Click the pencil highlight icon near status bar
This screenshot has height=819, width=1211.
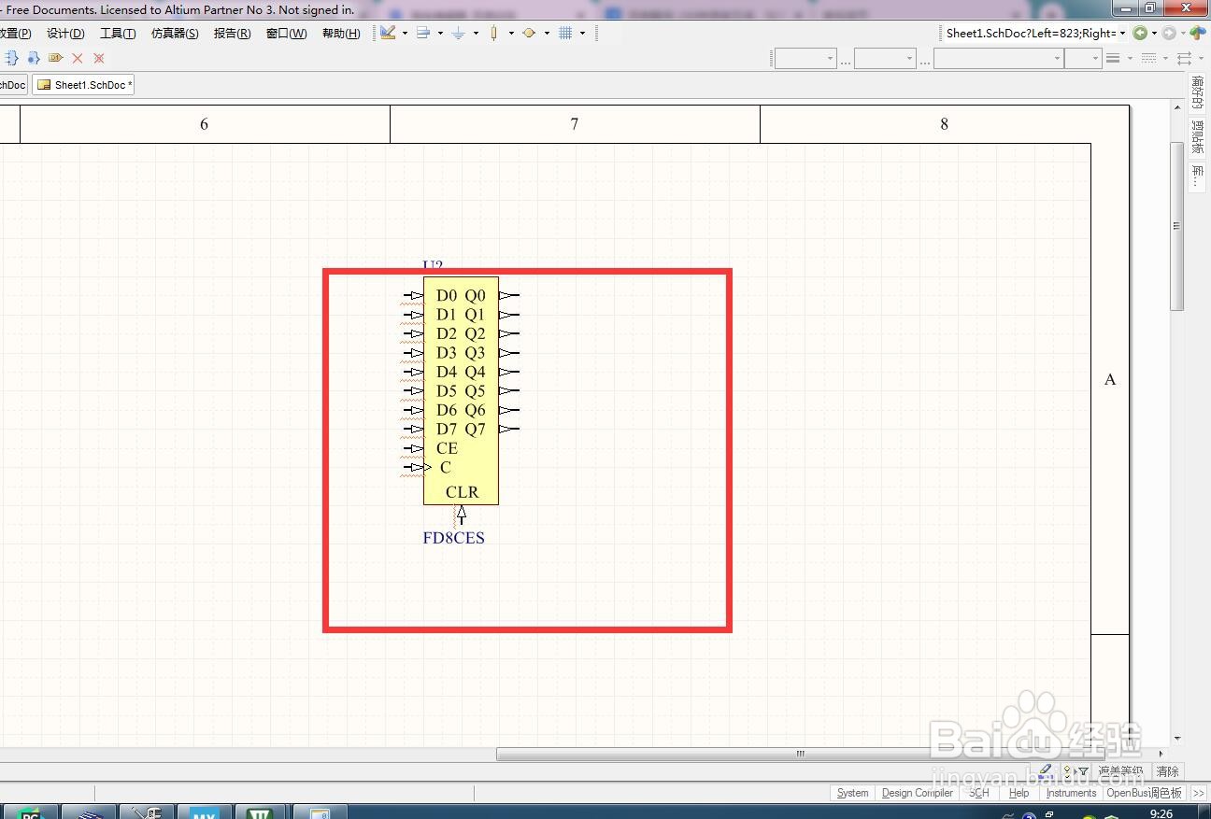pyautogui.click(x=1045, y=771)
